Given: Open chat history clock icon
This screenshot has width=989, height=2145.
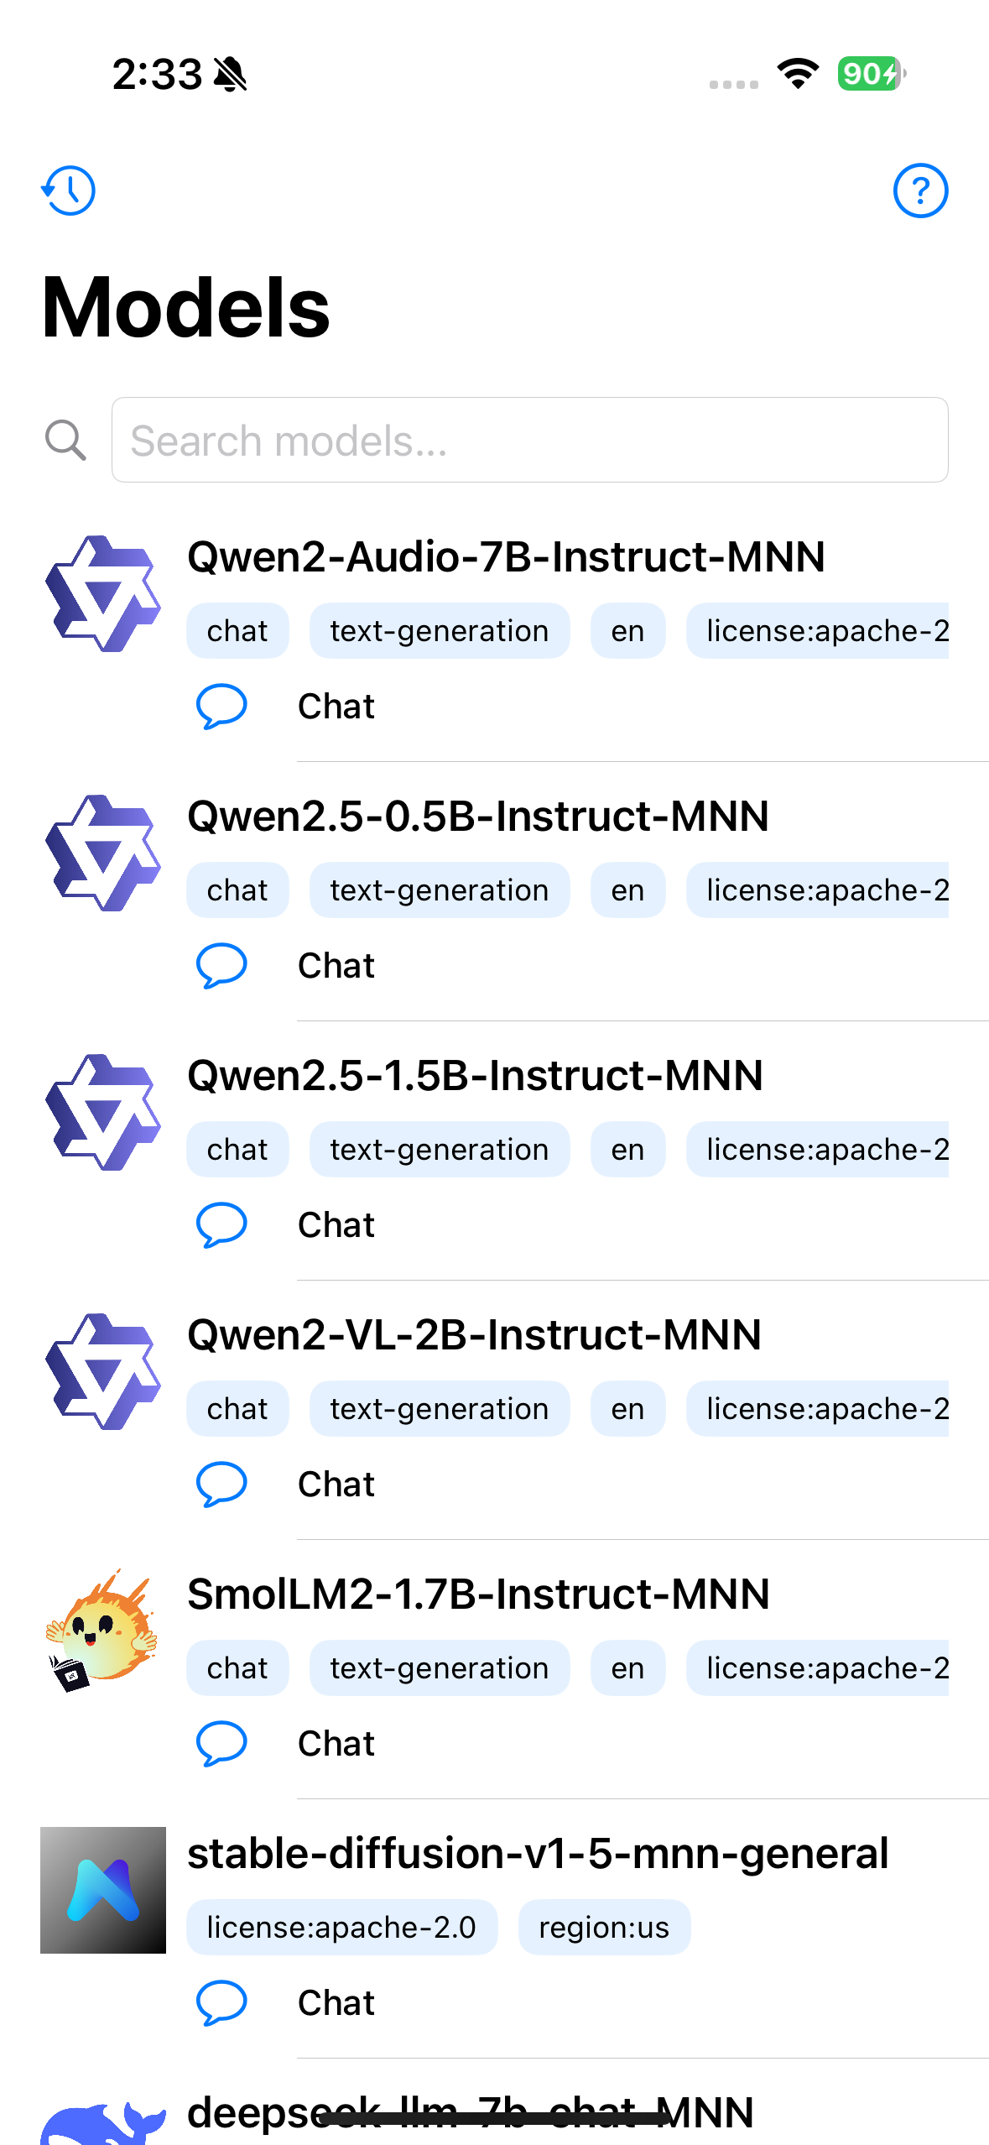Looking at the screenshot, I should click(69, 190).
